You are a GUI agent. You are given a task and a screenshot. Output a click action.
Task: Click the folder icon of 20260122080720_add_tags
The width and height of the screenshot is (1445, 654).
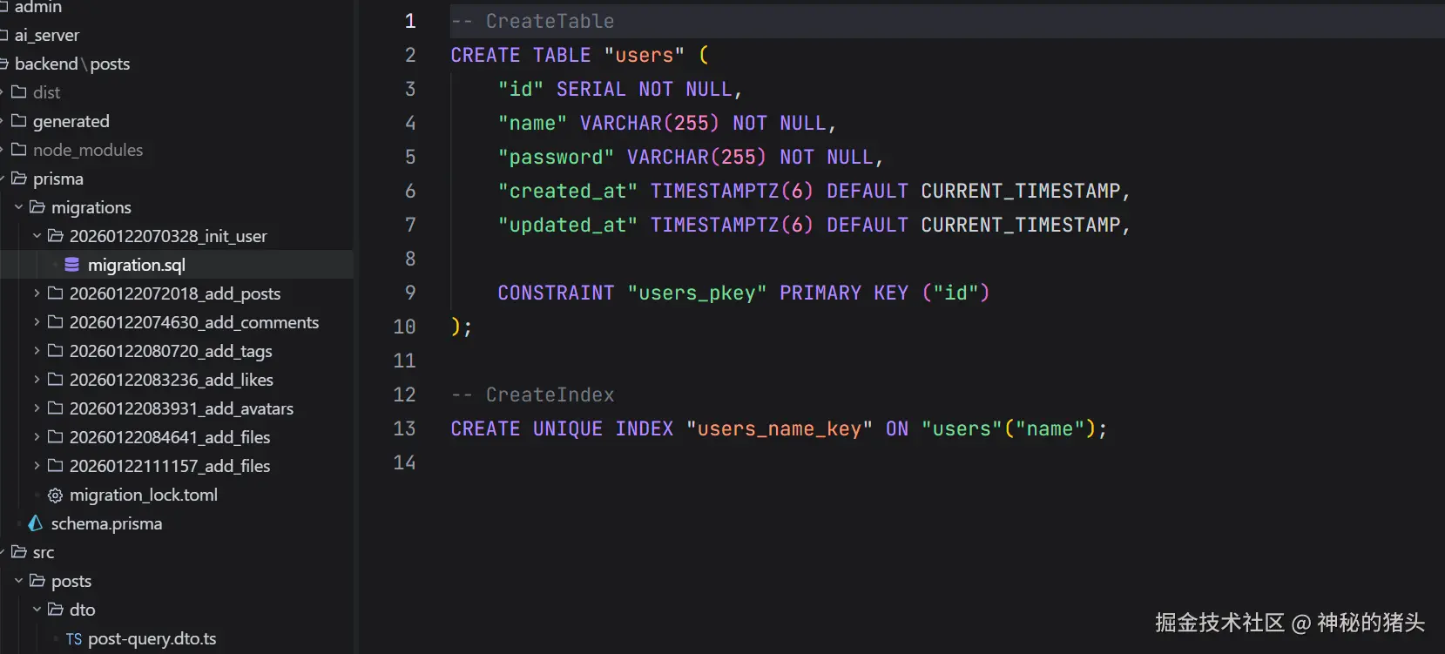[x=55, y=351]
